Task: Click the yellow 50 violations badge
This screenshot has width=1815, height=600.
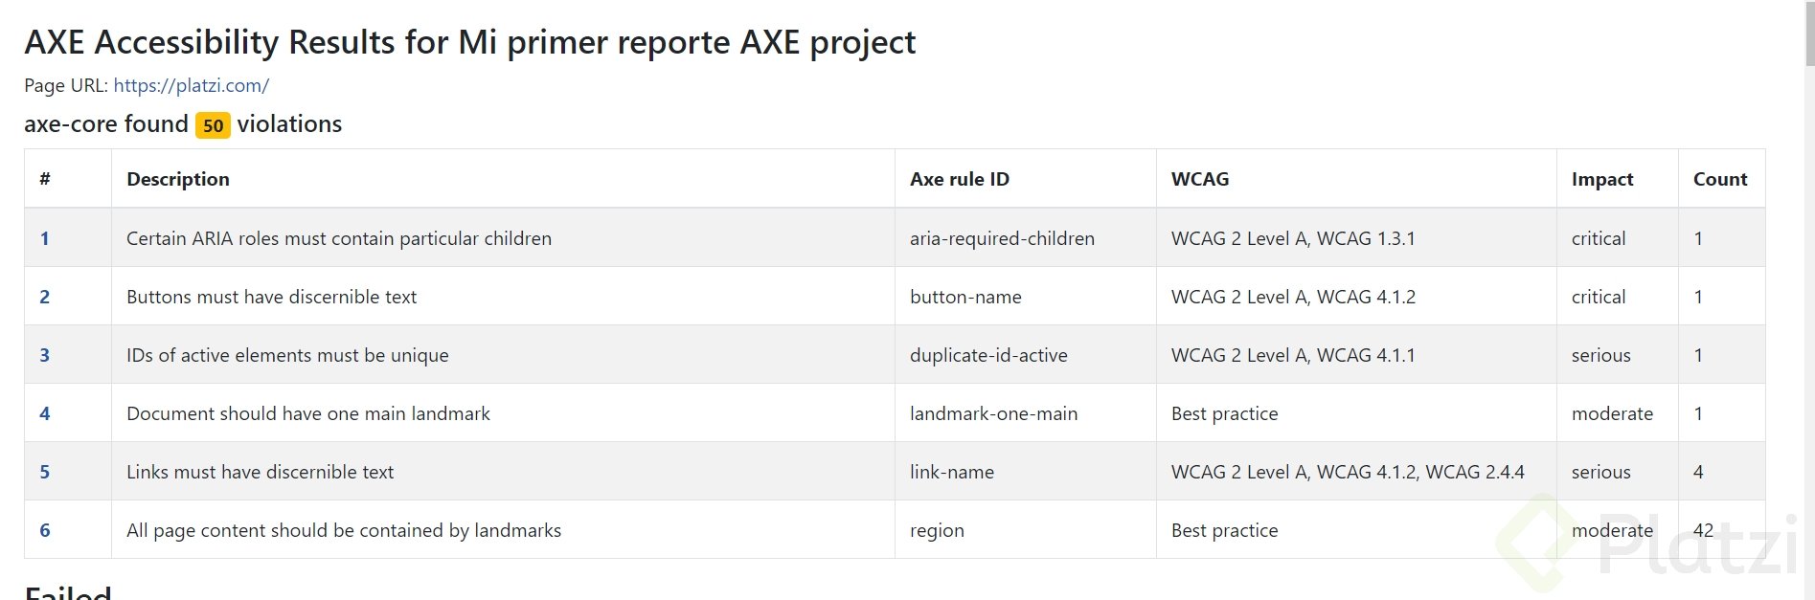Action: click(x=212, y=124)
